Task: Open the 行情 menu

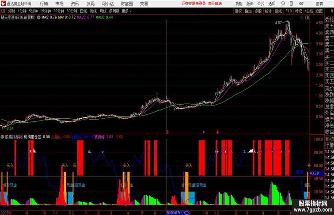Action: point(44,4)
